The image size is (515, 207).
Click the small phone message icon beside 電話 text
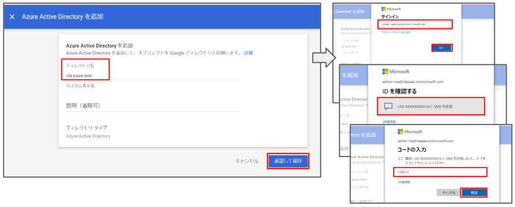(400, 159)
